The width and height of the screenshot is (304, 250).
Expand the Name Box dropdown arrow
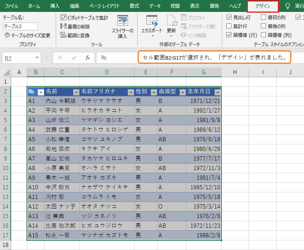[x=37, y=58]
